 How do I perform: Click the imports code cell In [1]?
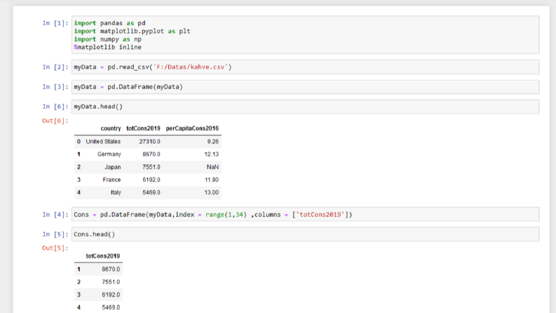[x=305, y=35]
